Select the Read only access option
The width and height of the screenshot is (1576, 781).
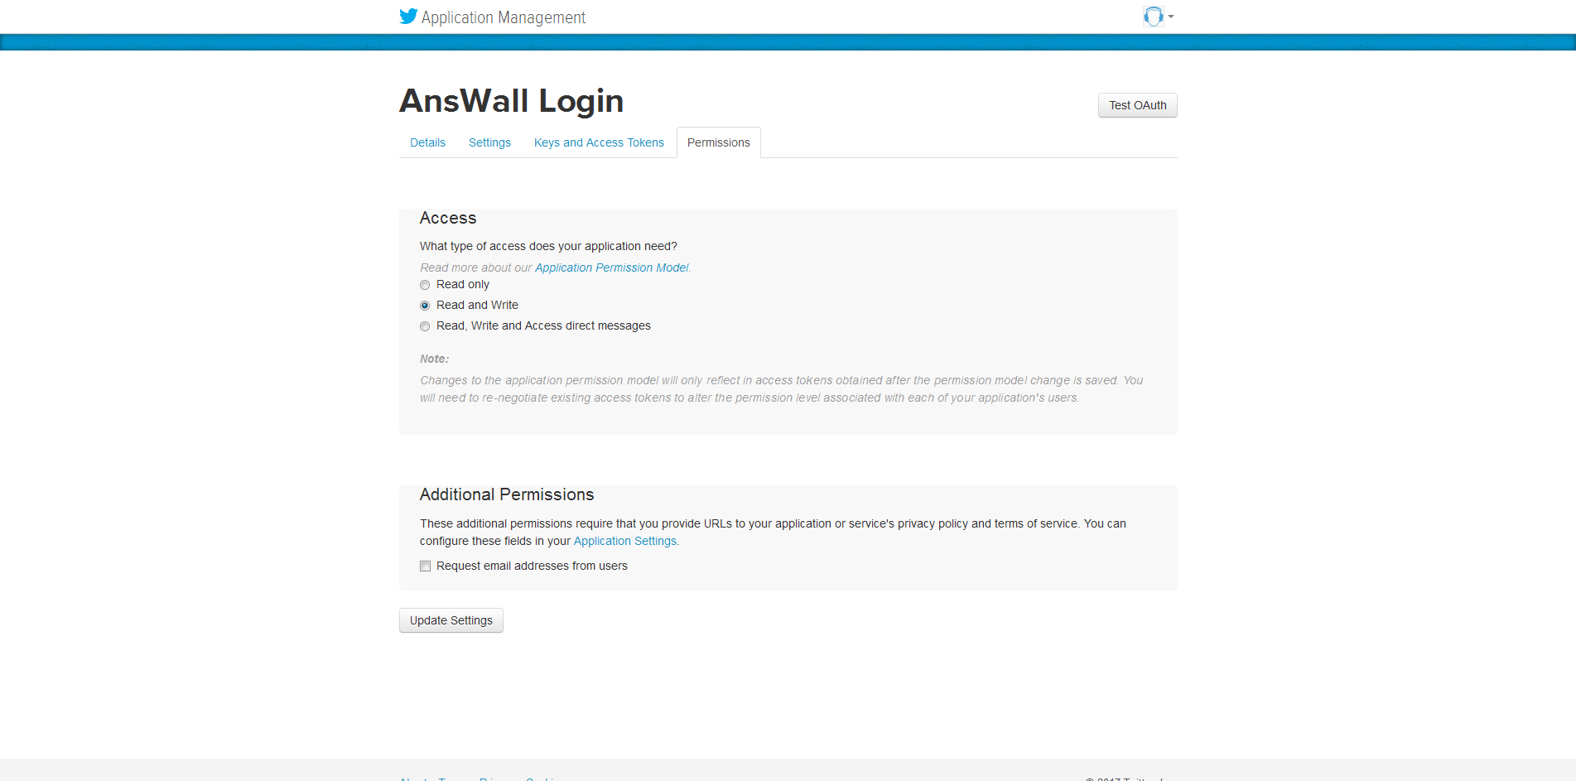click(x=425, y=285)
